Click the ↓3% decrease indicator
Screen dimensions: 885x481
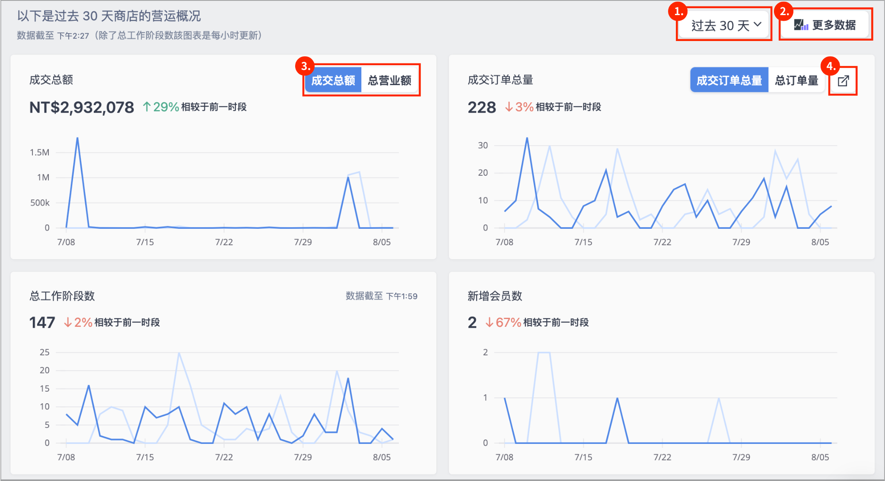[519, 107]
